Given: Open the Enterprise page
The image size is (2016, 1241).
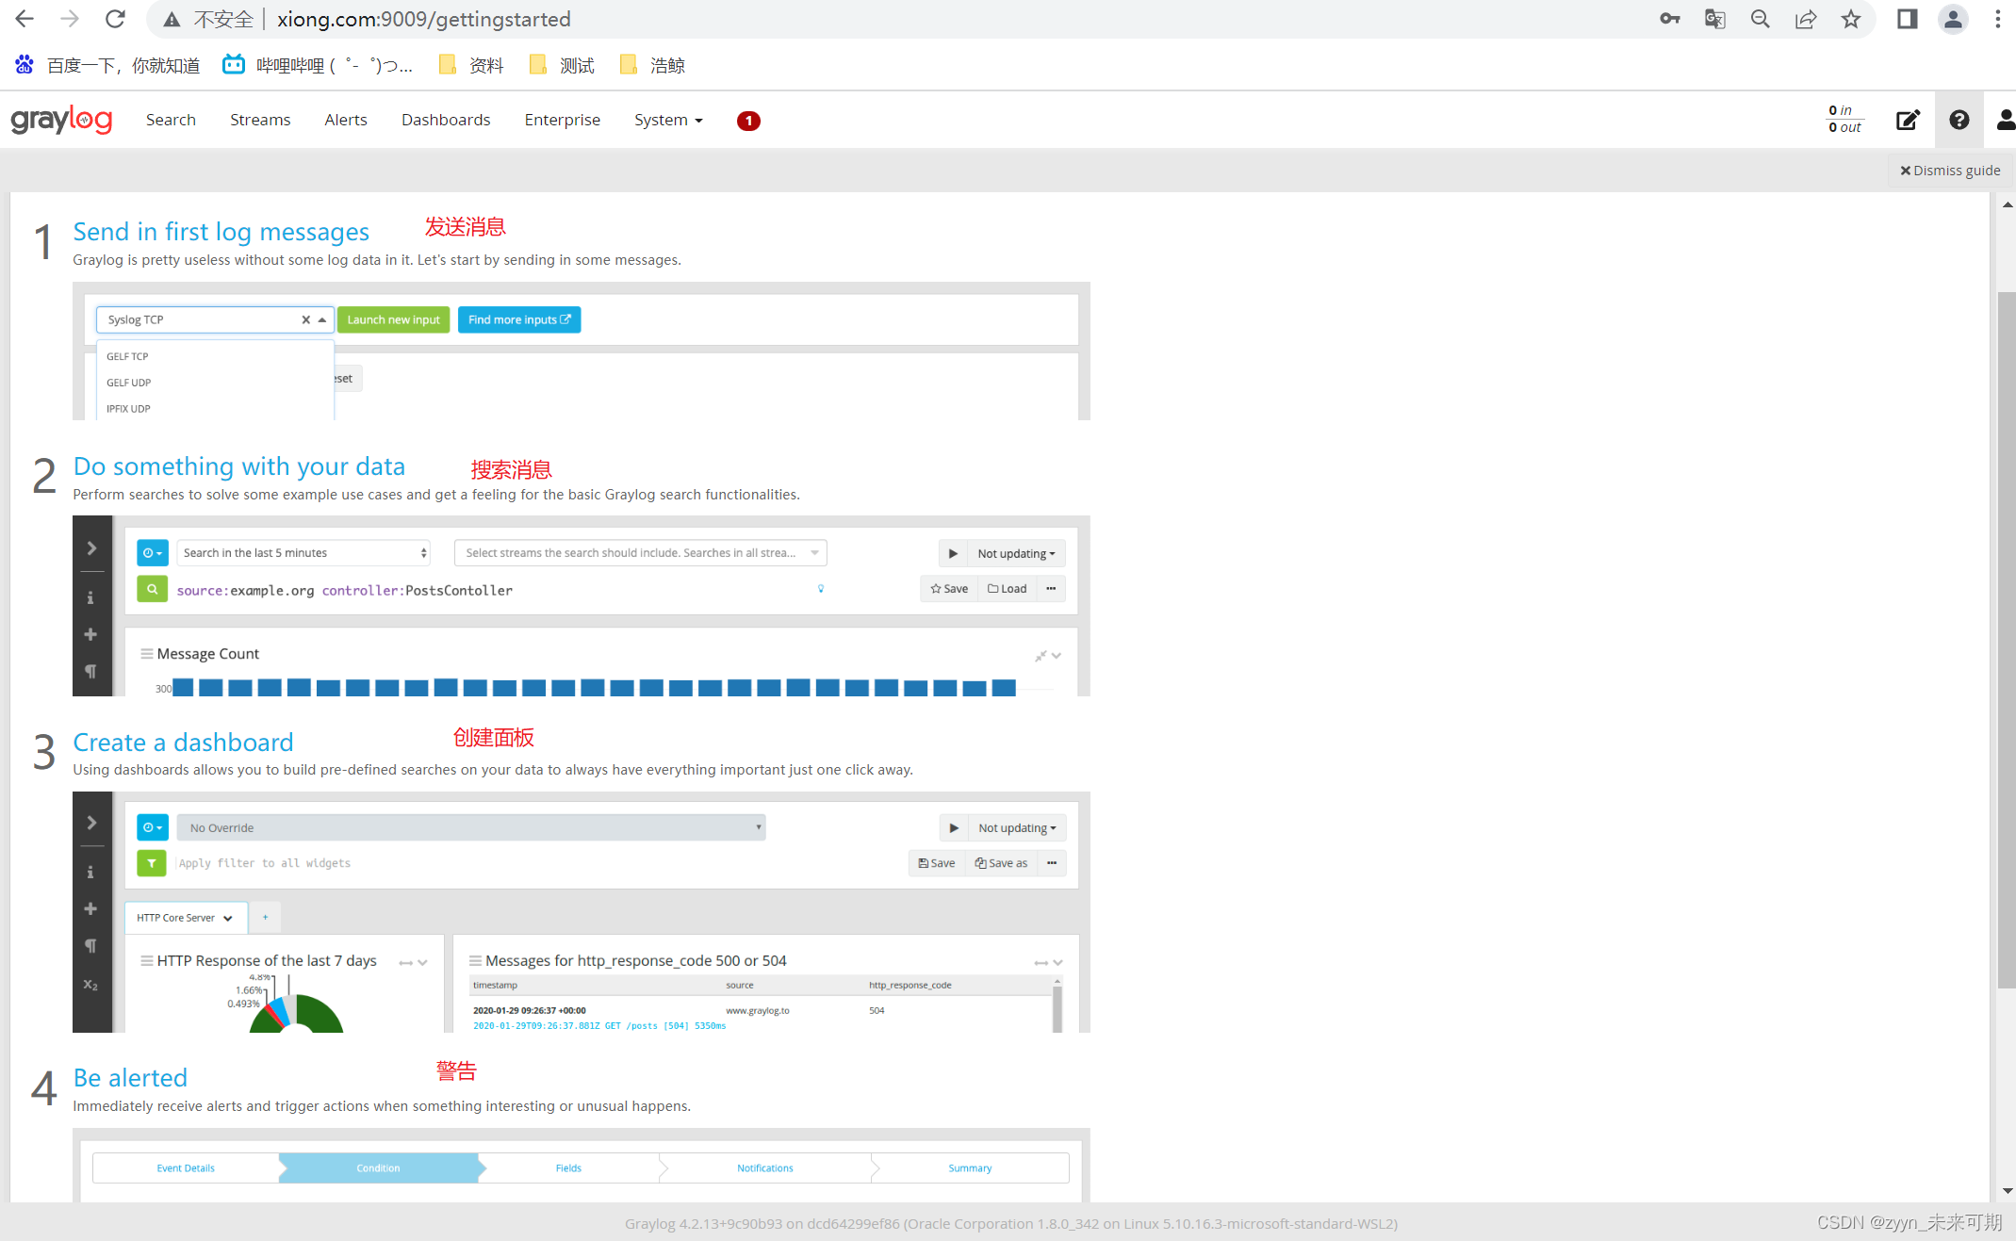Looking at the screenshot, I should (x=563, y=120).
